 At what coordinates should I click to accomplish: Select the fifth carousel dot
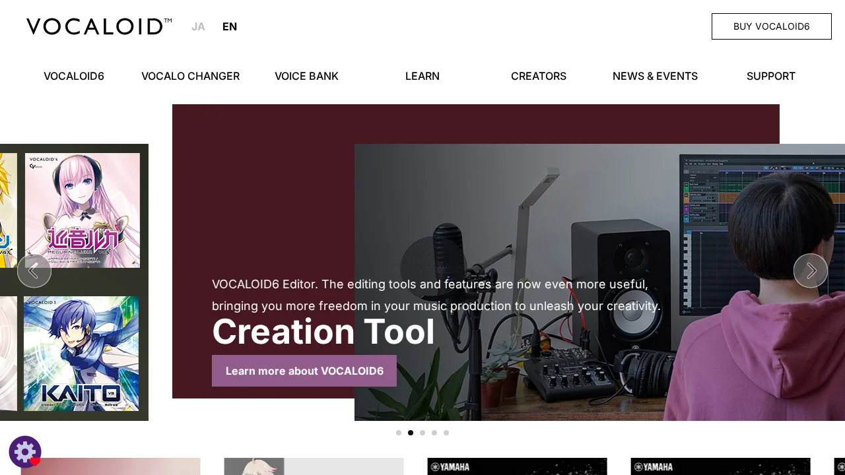[446, 433]
